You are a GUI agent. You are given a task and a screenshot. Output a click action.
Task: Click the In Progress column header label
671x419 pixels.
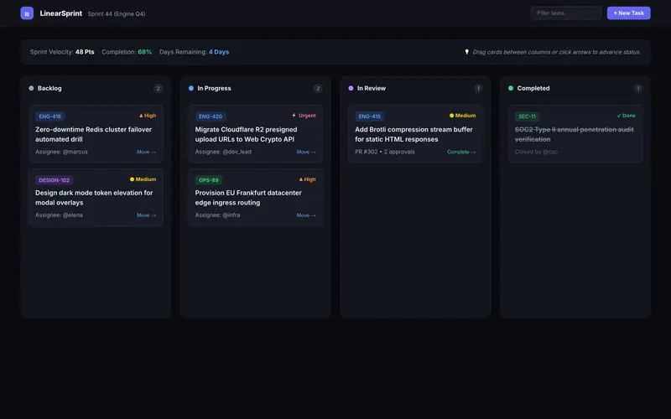tap(214, 89)
